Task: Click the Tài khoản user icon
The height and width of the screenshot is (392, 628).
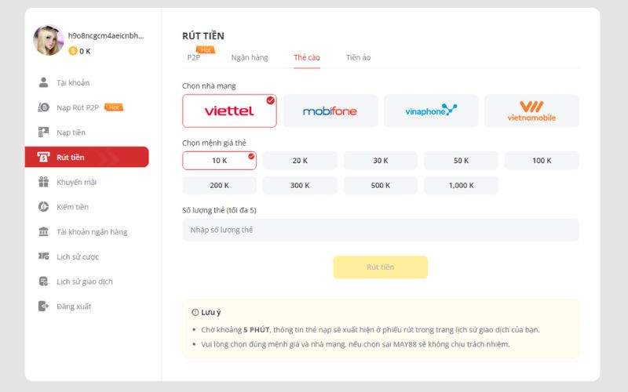Action: [x=43, y=83]
